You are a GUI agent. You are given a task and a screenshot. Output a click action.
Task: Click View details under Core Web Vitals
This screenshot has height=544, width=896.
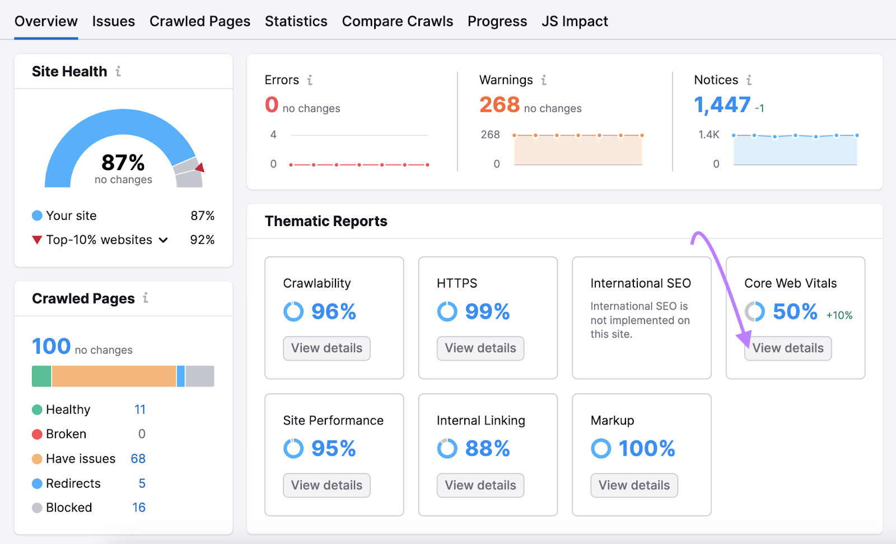click(787, 348)
